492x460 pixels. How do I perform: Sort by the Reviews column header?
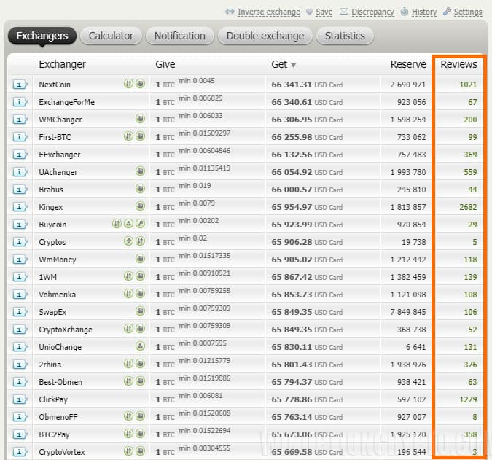(x=458, y=64)
